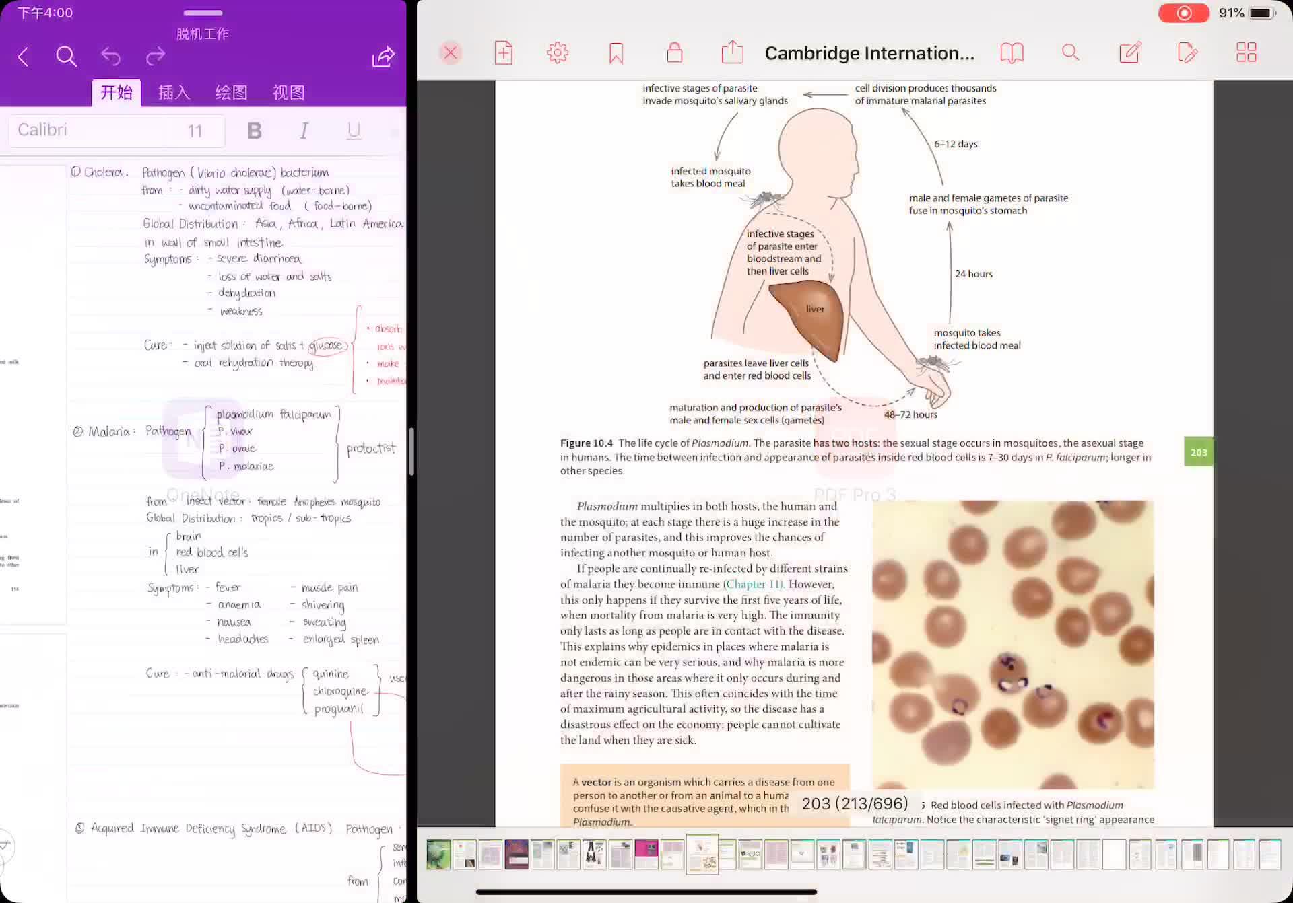Switch to the 插入 tab
Screen dimensions: 1293x903
[x=174, y=92]
